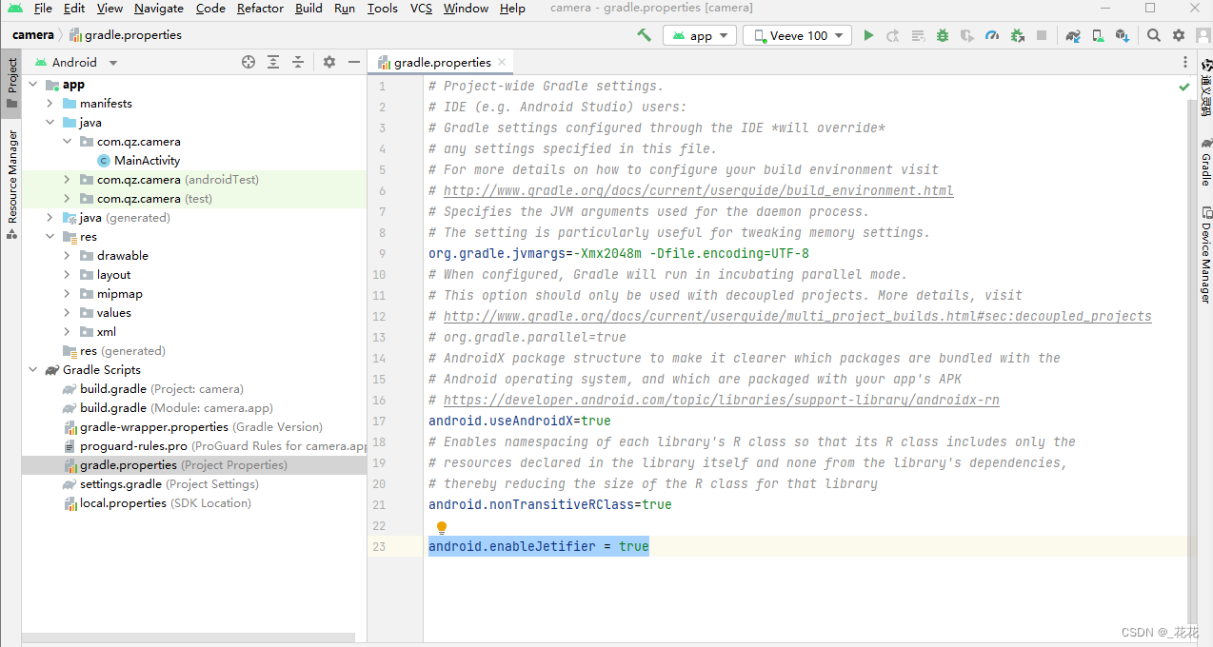
Task: Click the Select Opened File target icon
Action: click(249, 62)
